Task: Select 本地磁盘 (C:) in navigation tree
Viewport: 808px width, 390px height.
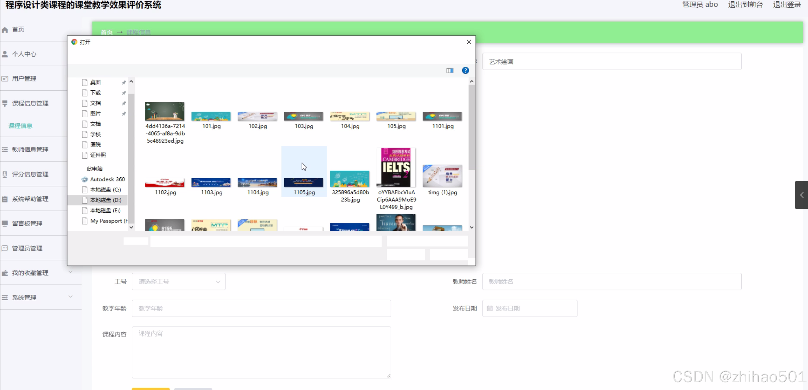Action: pyautogui.click(x=105, y=190)
